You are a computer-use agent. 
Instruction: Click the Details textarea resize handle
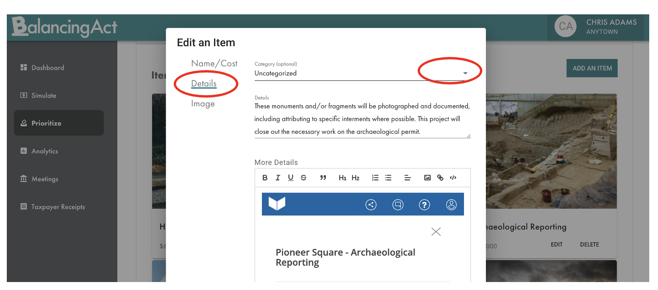pos(468,136)
